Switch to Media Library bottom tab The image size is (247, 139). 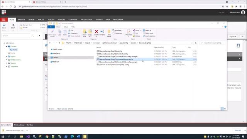point(19,125)
